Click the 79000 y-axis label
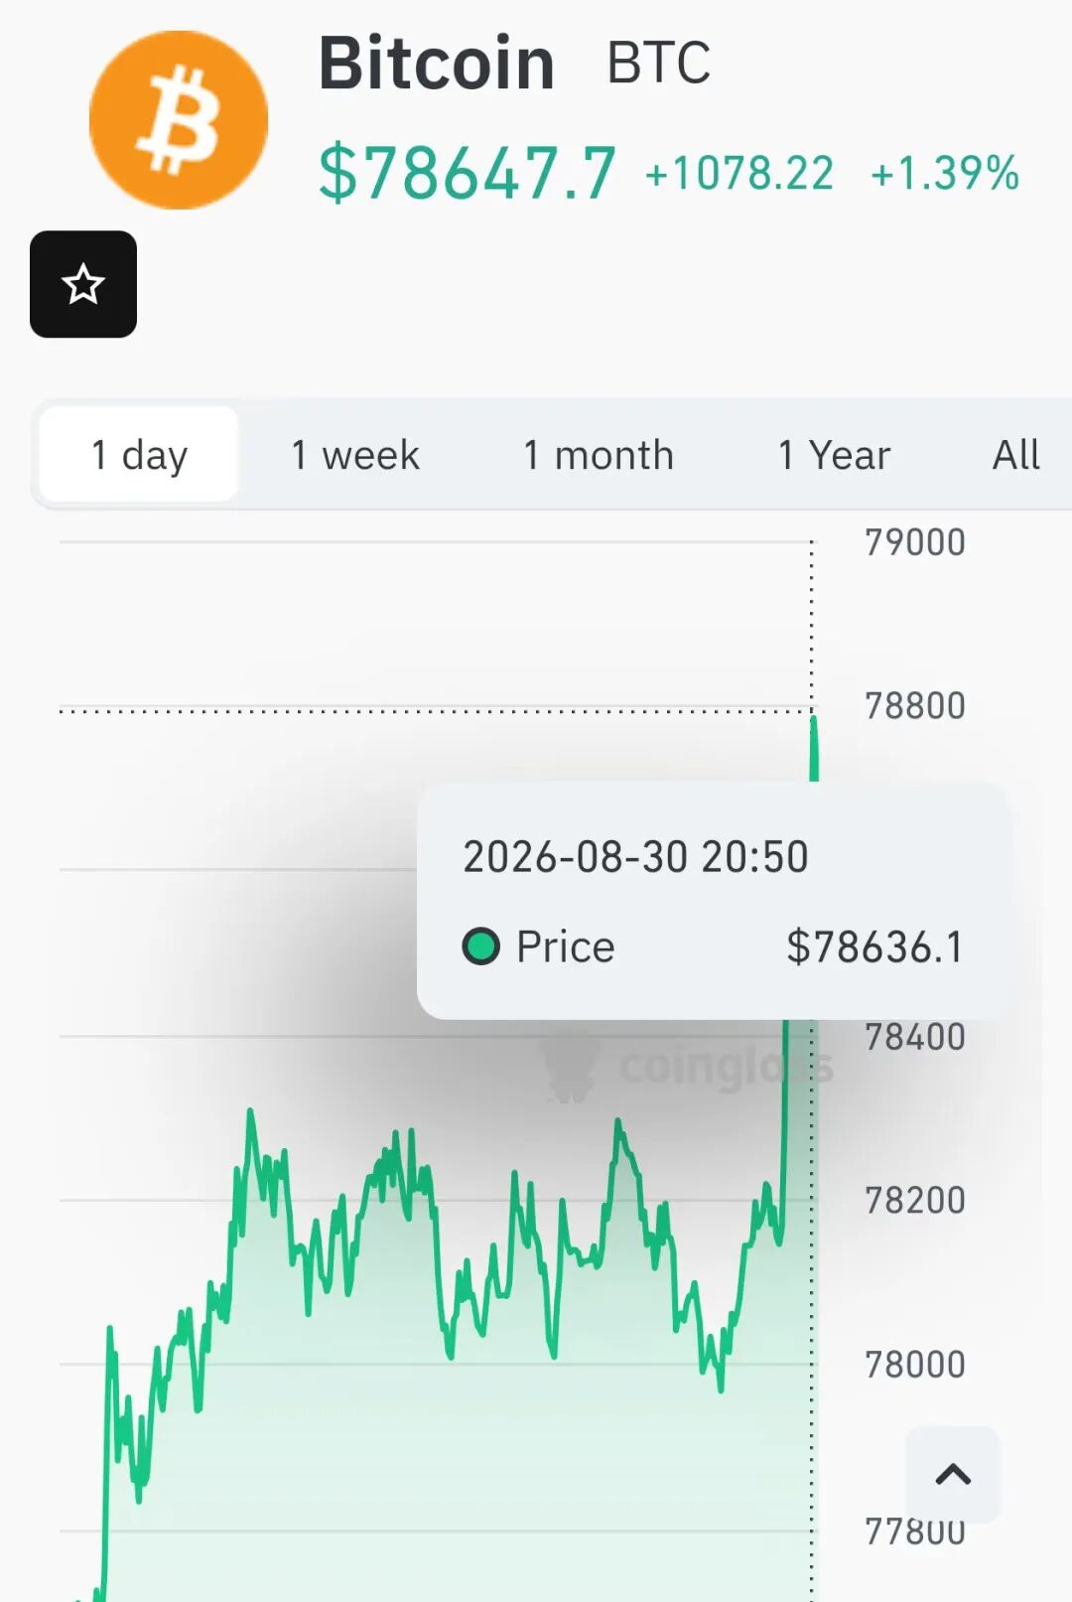Image resolution: width=1072 pixels, height=1602 pixels. (x=915, y=542)
